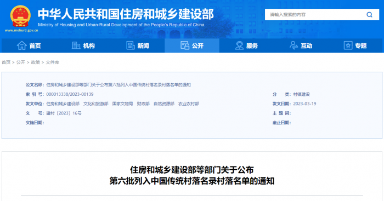Click the 新闻 newspaper icon
This screenshot has height=201, width=384.
click(x=131, y=45)
